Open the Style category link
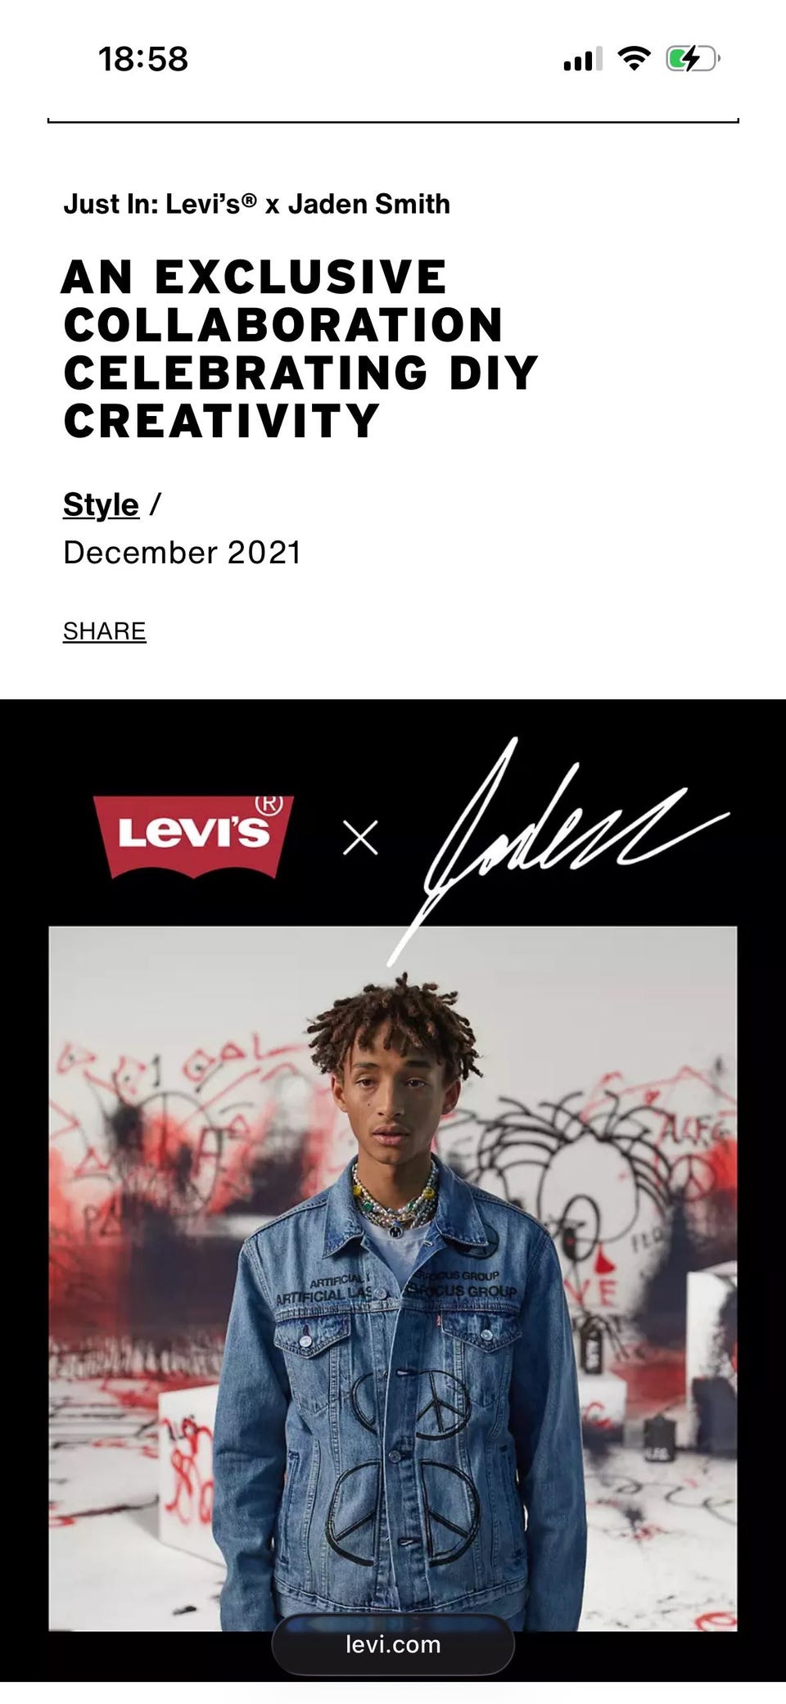The image size is (786, 1704). point(101,504)
